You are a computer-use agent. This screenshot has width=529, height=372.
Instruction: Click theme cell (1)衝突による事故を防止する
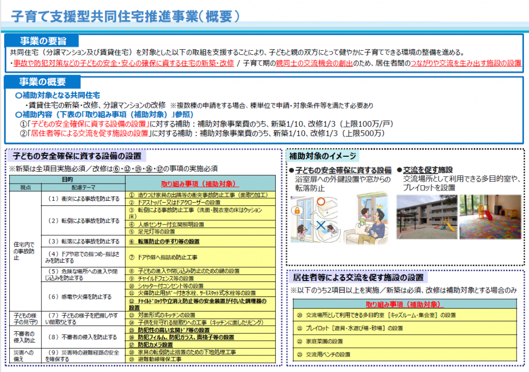coord(83,199)
